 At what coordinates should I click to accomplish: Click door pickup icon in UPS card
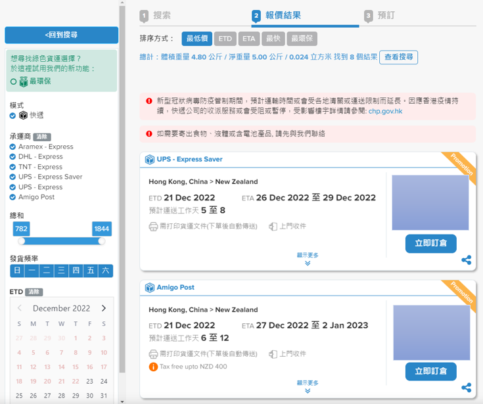coord(273,227)
